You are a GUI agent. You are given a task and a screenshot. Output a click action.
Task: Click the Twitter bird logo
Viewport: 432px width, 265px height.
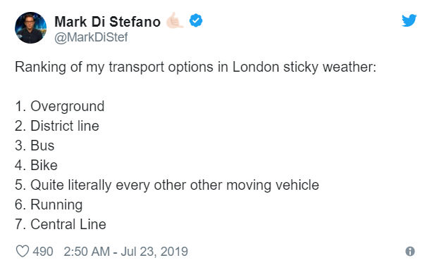coord(409,20)
